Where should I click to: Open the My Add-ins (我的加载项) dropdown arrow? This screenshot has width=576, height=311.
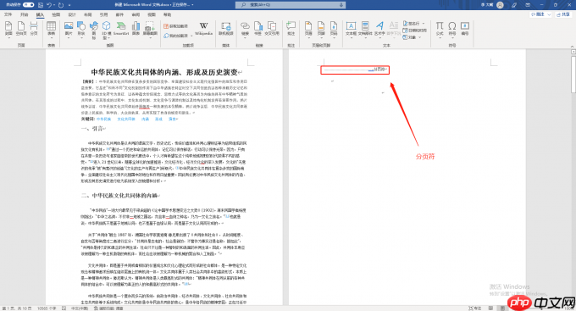point(191,36)
